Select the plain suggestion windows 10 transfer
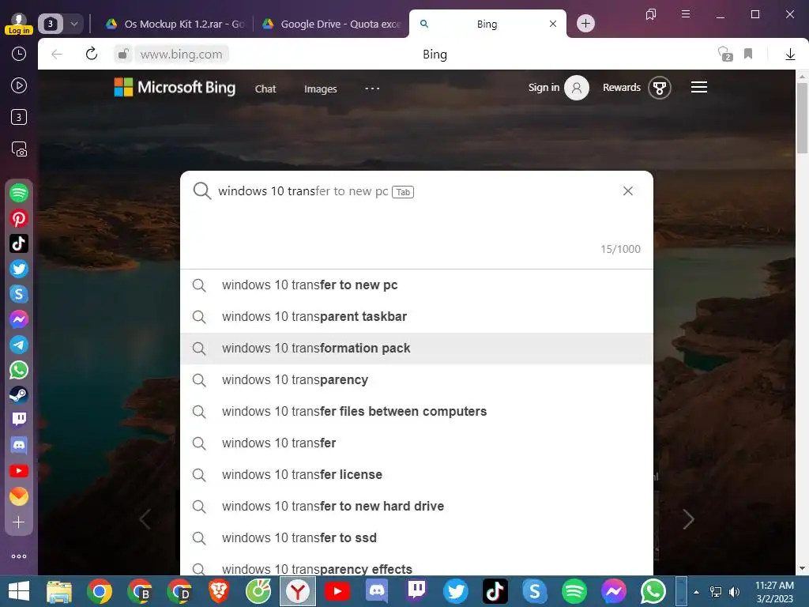The height and width of the screenshot is (607, 809). 416,443
